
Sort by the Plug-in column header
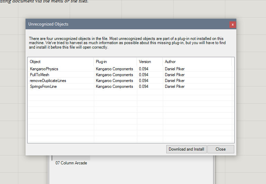pos(115,62)
